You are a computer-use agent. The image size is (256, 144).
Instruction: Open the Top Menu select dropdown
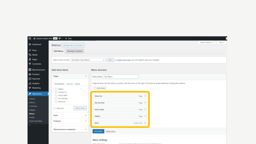pyautogui.click(x=88, y=60)
